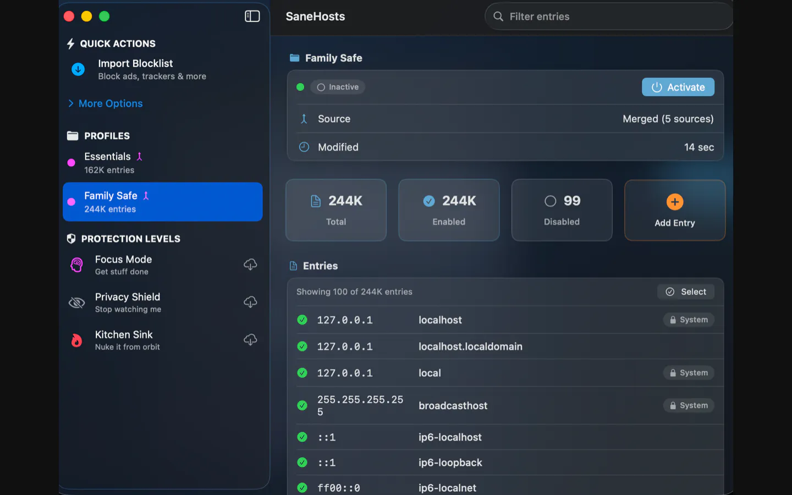This screenshot has width=792, height=495.
Task: Click the orange plus icon on Add Entry
Action: pos(675,202)
